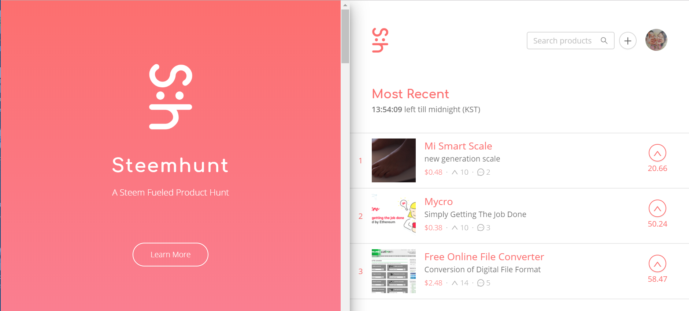Click the scrollbar up arrow
Screen dimensions: 689x311
345,5
